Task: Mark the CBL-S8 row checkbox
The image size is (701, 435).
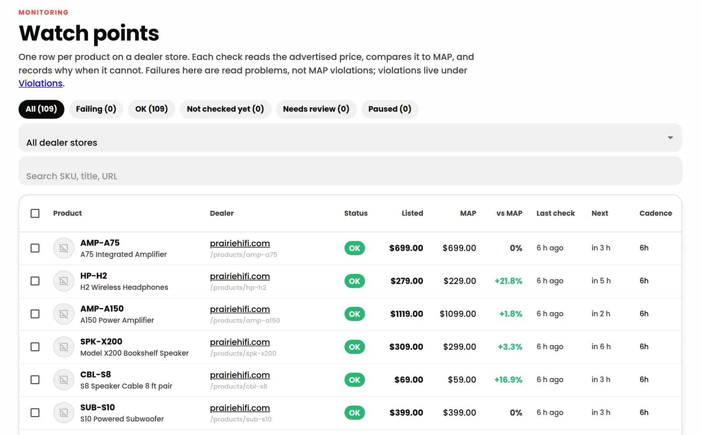Action: (x=35, y=380)
